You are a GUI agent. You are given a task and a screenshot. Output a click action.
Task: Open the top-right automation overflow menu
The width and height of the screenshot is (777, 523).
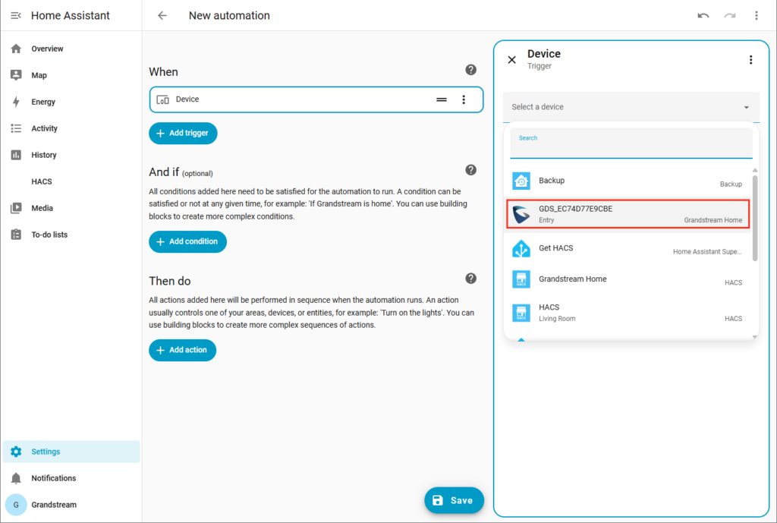(757, 15)
